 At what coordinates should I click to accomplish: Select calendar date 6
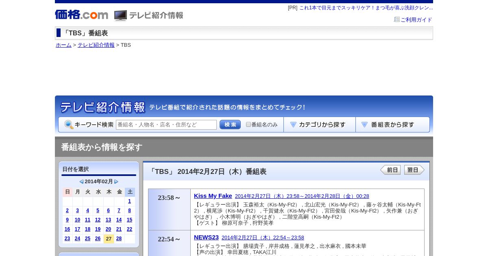(108, 210)
